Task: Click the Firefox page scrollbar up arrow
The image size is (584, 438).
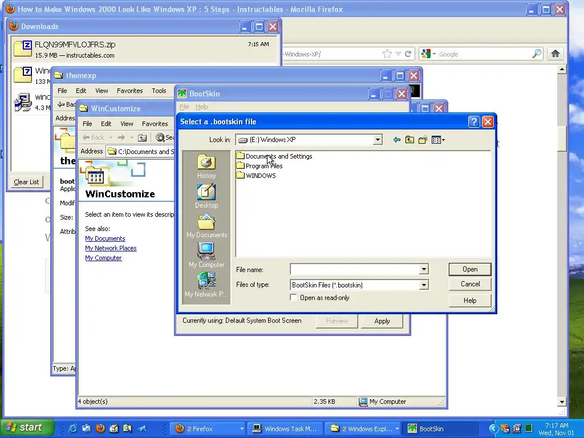Action: (562, 69)
